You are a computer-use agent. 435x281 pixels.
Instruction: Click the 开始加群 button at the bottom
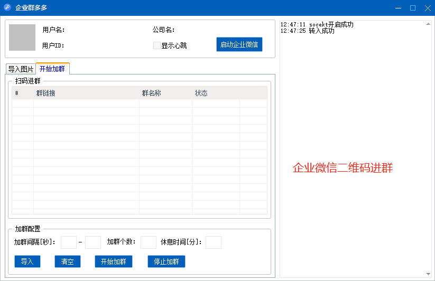click(x=114, y=261)
